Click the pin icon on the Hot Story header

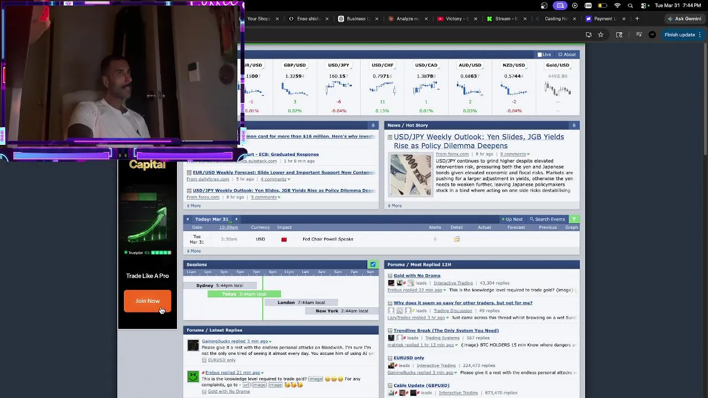(574, 125)
